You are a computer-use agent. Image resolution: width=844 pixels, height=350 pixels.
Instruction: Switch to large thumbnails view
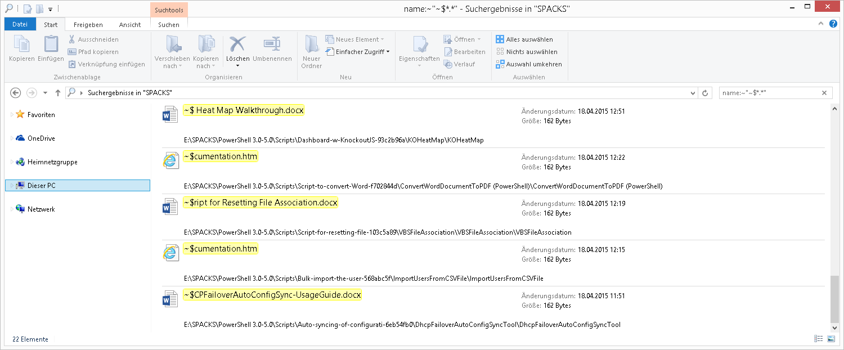[830, 339]
